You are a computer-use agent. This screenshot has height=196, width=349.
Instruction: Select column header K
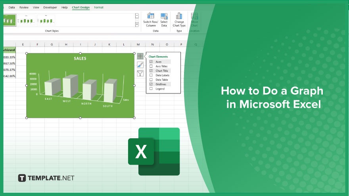(x=109, y=44)
